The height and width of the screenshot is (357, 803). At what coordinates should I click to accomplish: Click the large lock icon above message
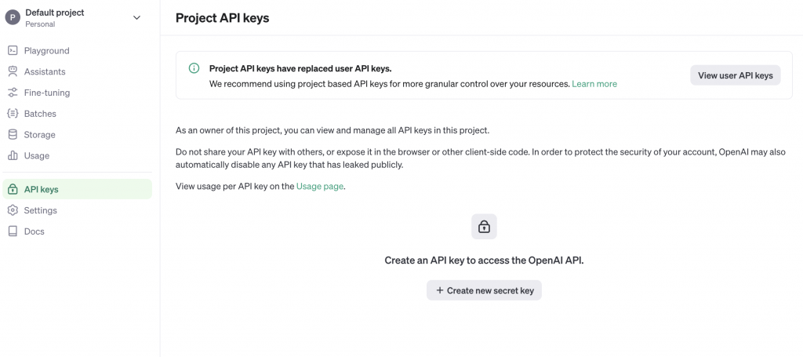click(484, 227)
